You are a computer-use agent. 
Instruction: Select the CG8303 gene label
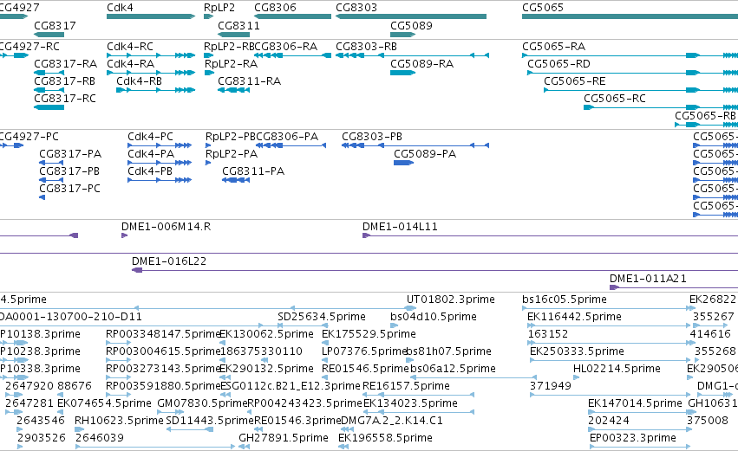pos(356,8)
